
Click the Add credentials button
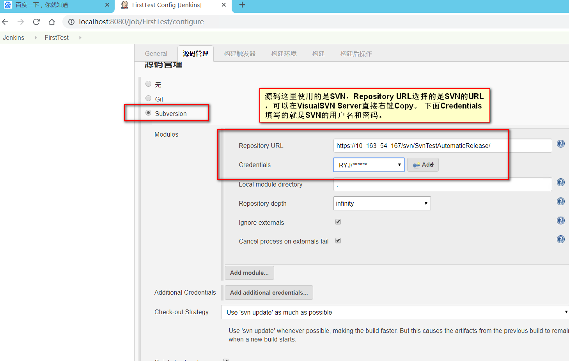point(423,165)
